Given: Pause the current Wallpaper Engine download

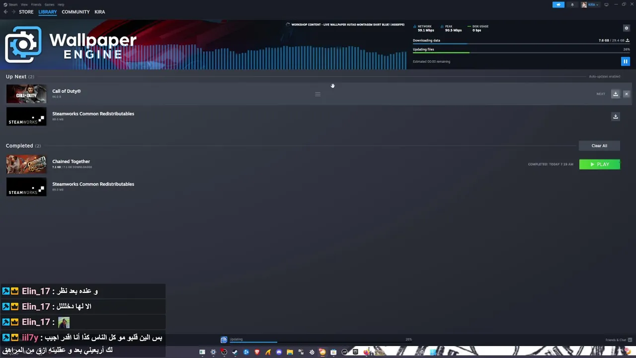Looking at the screenshot, I should coord(626,61).
